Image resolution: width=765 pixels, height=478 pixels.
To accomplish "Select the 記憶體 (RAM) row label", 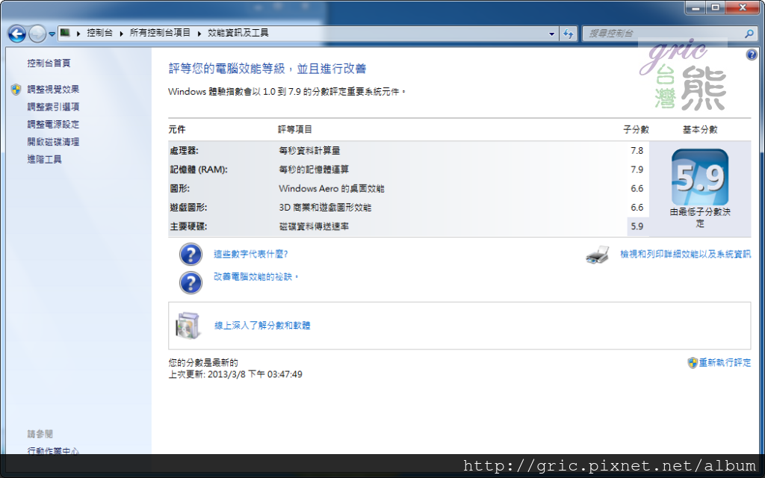I will pos(199,170).
